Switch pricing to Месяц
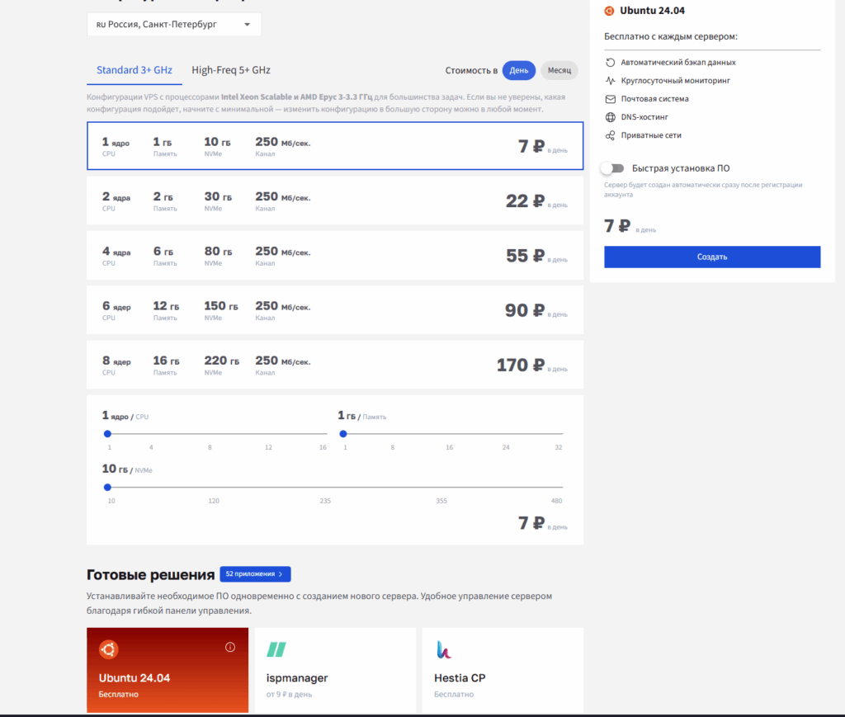Image resolution: width=845 pixels, height=717 pixels. pos(559,71)
